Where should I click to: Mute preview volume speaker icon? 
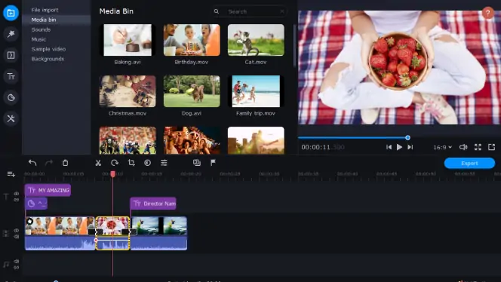pos(463,147)
